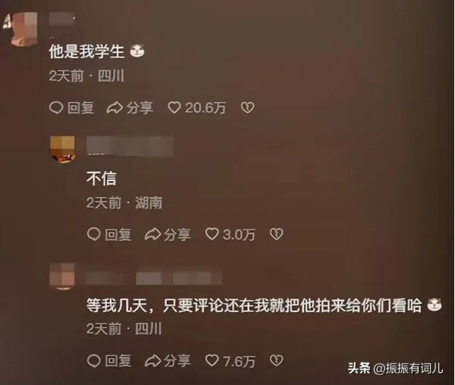Viewport: 455px width, 385px height.
Task: Dislike the 不信 comment via broken heart
Action: coord(276,234)
